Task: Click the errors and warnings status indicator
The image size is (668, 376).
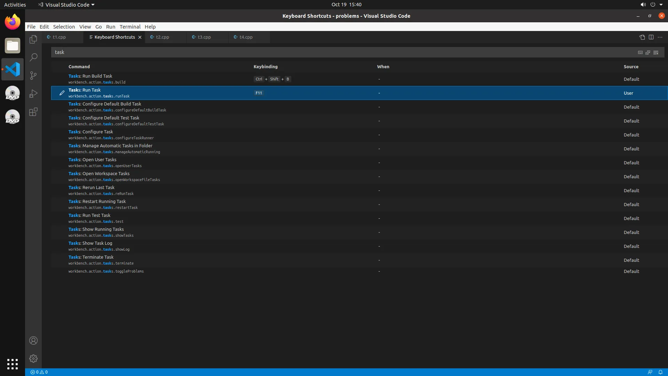Action: coord(39,372)
